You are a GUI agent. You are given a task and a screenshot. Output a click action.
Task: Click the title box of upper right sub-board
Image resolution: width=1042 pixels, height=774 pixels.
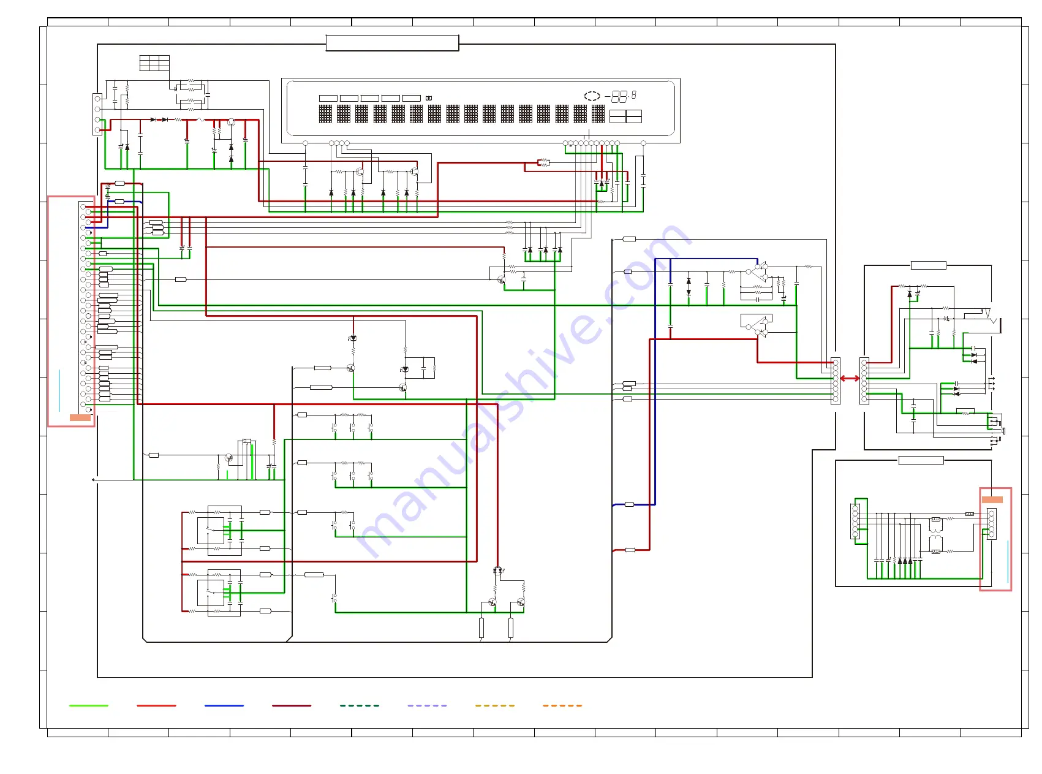pyautogui.click(x=929, y=265)
